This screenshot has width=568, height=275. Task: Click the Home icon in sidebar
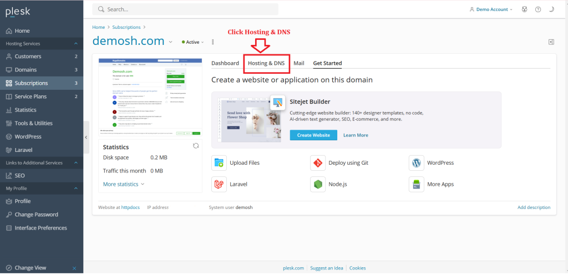(x=9, y=31)
